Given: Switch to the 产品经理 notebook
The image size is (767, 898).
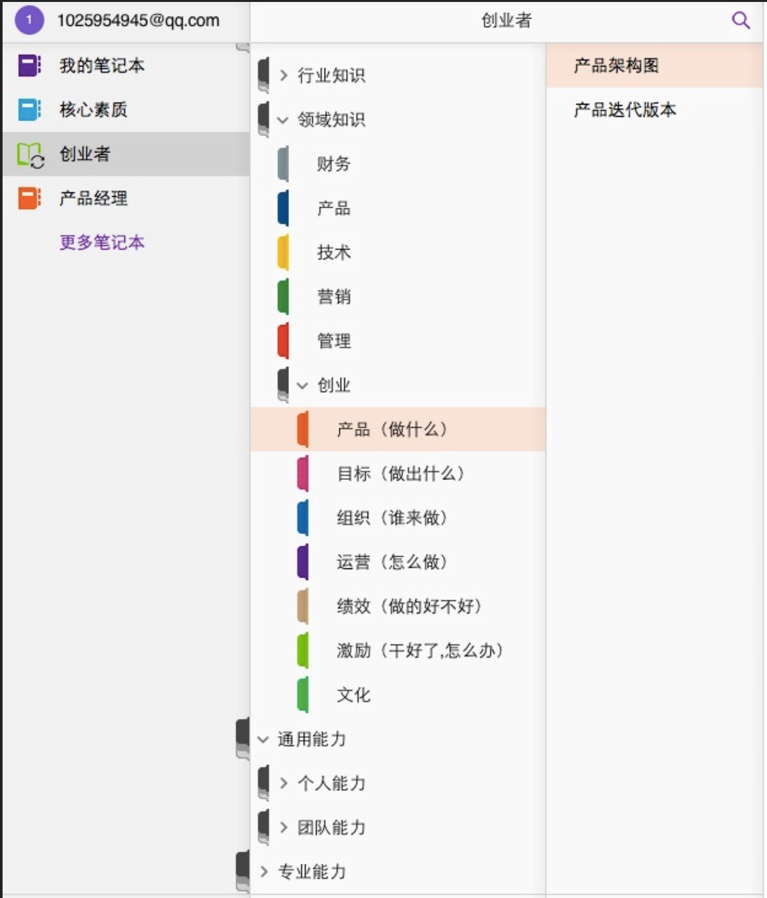Looking at the screenshot, I should (126, 198).
